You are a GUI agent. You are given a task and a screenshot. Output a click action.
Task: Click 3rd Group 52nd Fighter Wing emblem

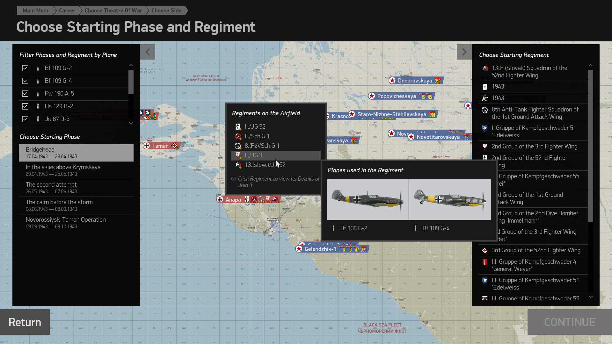pyautogui.click(x=485, y=251)
